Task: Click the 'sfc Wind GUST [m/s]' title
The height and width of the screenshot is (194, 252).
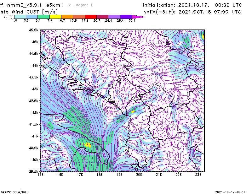Action: [29, 12]
